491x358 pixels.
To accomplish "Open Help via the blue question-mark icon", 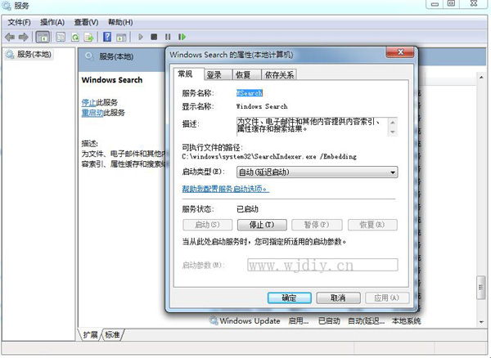I will click(107, 37).
